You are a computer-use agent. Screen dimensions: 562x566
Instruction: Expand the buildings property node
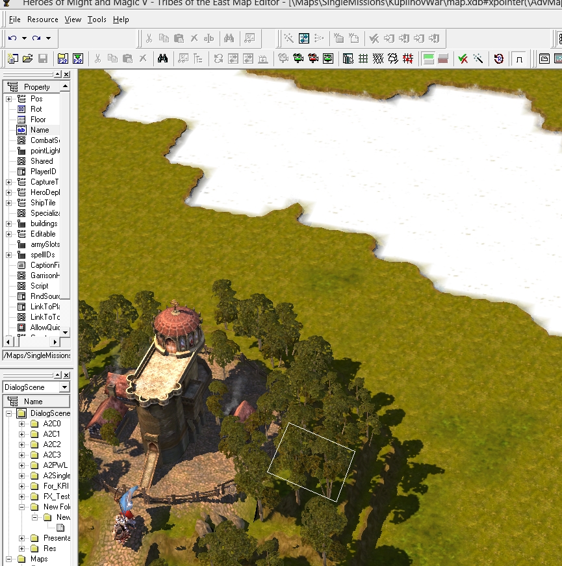tap(8, 224)
